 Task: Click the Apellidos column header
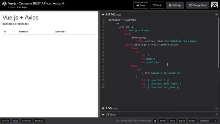tap(60, 32)
